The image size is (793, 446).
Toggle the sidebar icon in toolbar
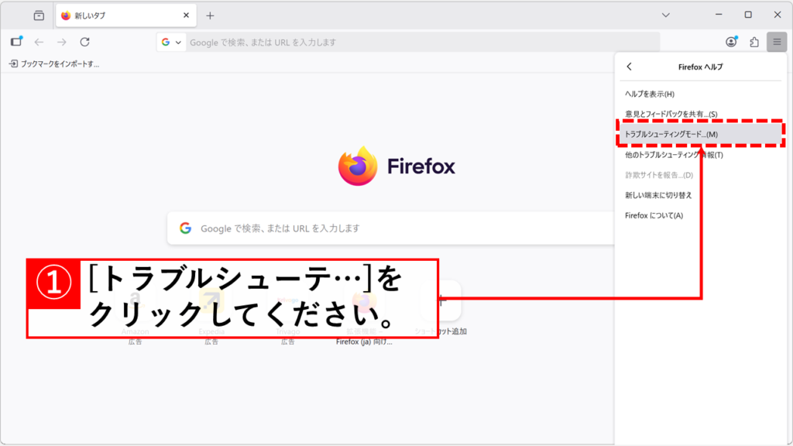(x=16, y=42)
